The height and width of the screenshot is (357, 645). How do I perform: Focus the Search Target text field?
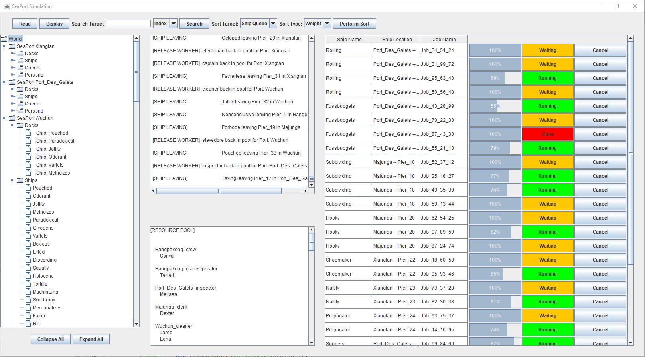pos(128,24)
